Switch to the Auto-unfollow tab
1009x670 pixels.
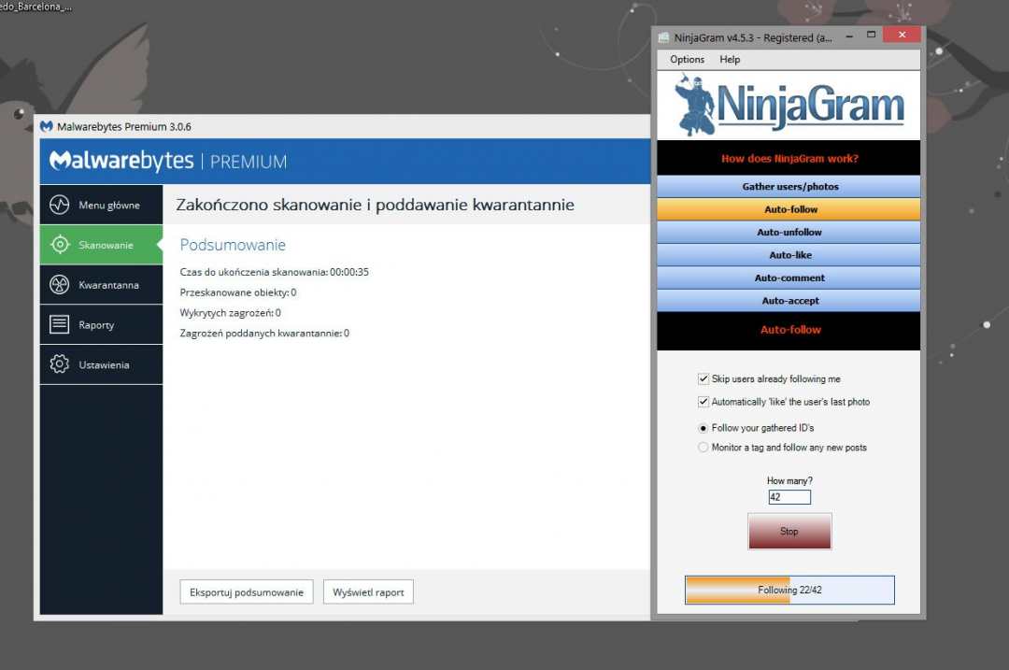tap(789, 232)
